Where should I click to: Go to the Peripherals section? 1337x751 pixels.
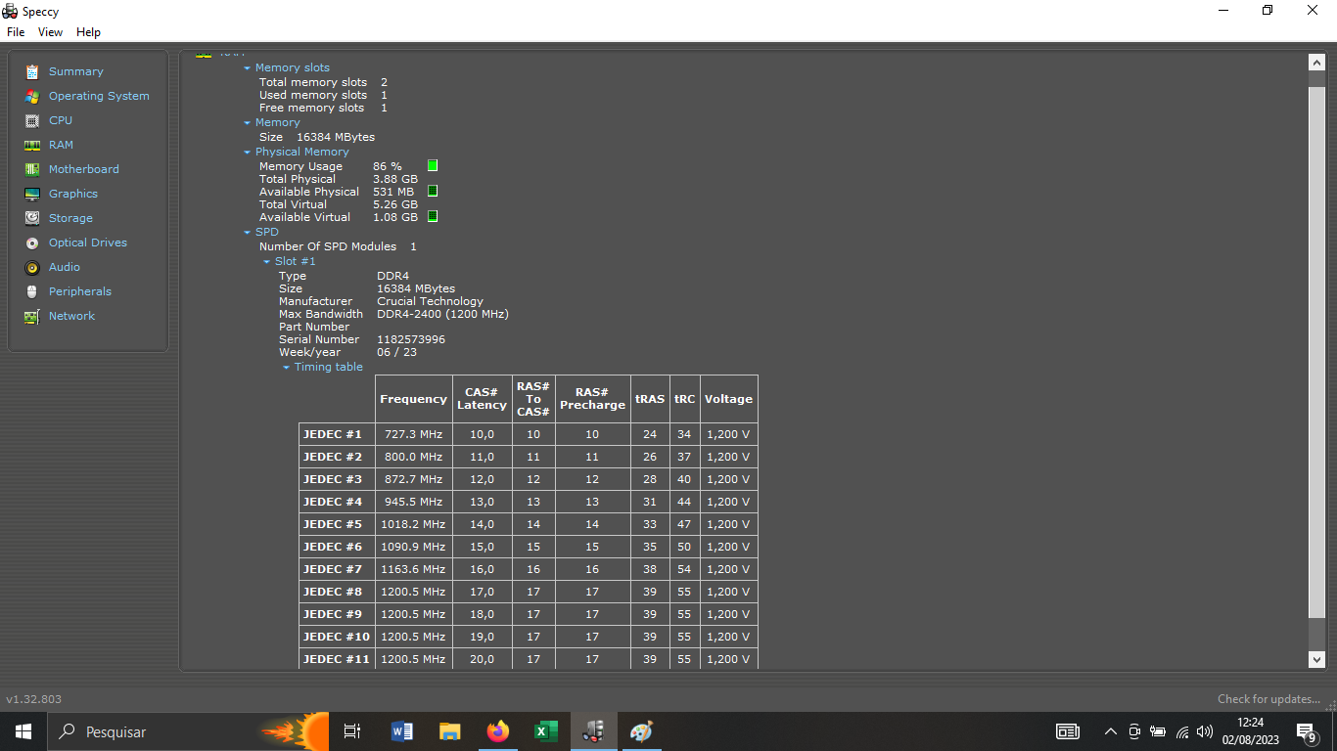pos(80,291)
